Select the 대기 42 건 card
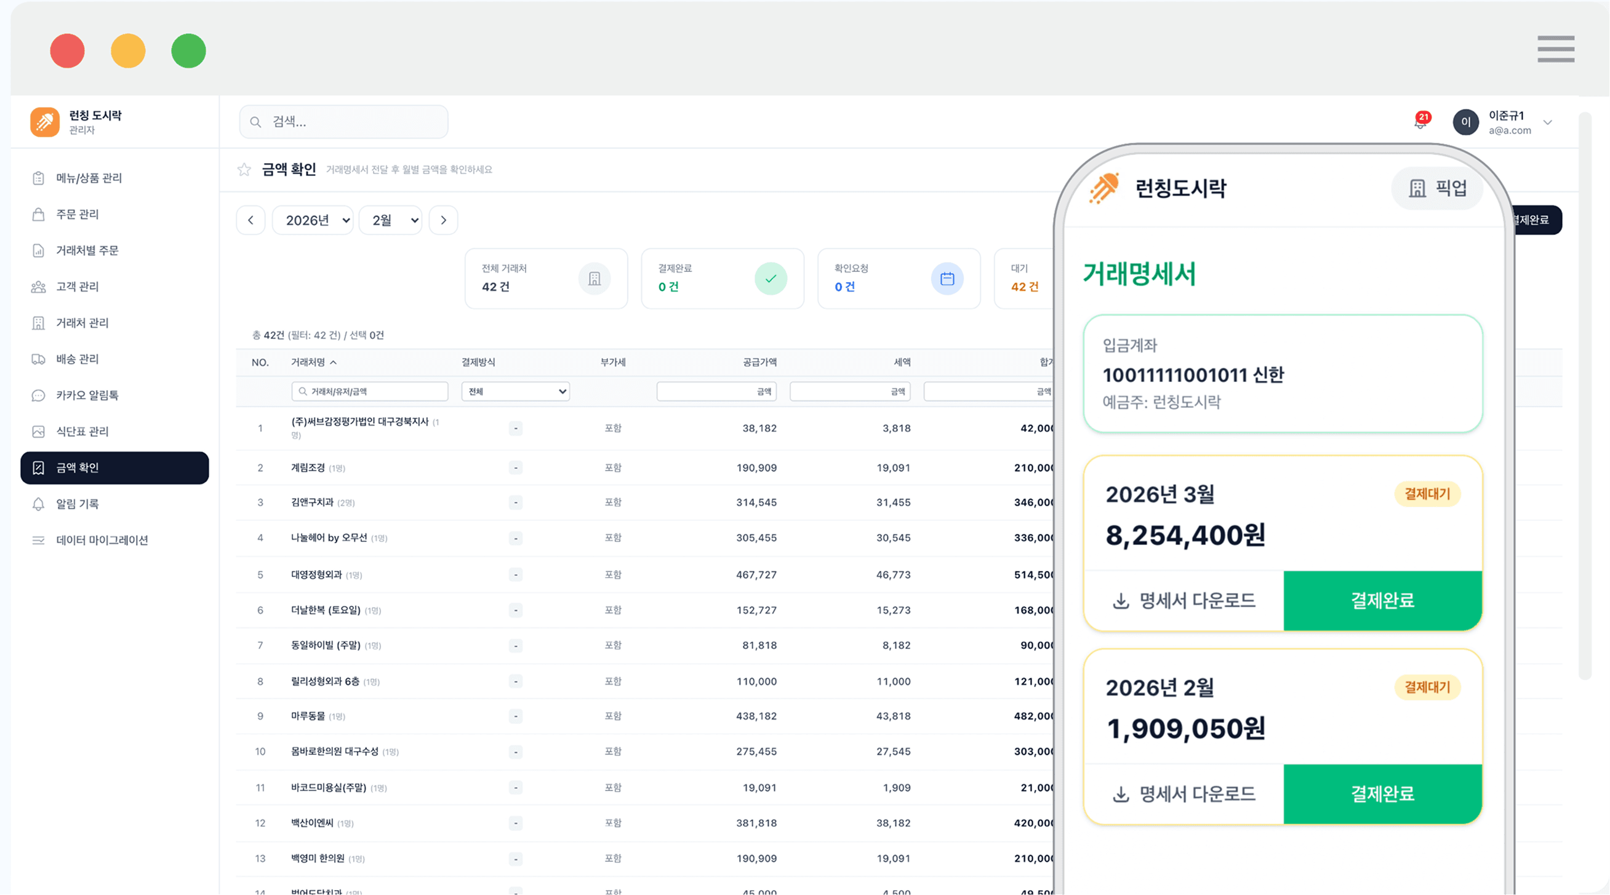 1025,279
